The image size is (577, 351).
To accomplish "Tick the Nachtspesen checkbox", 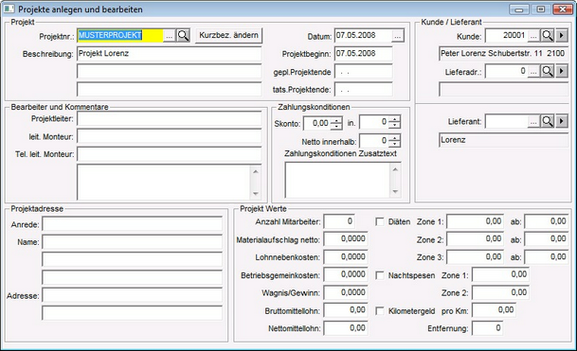I will [380, 275].
